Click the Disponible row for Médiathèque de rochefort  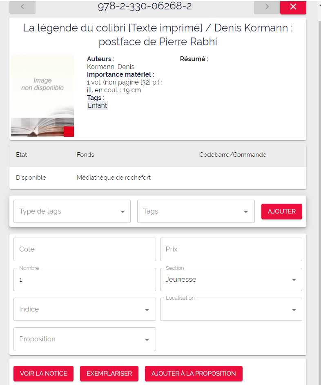(x=158, y=178)
